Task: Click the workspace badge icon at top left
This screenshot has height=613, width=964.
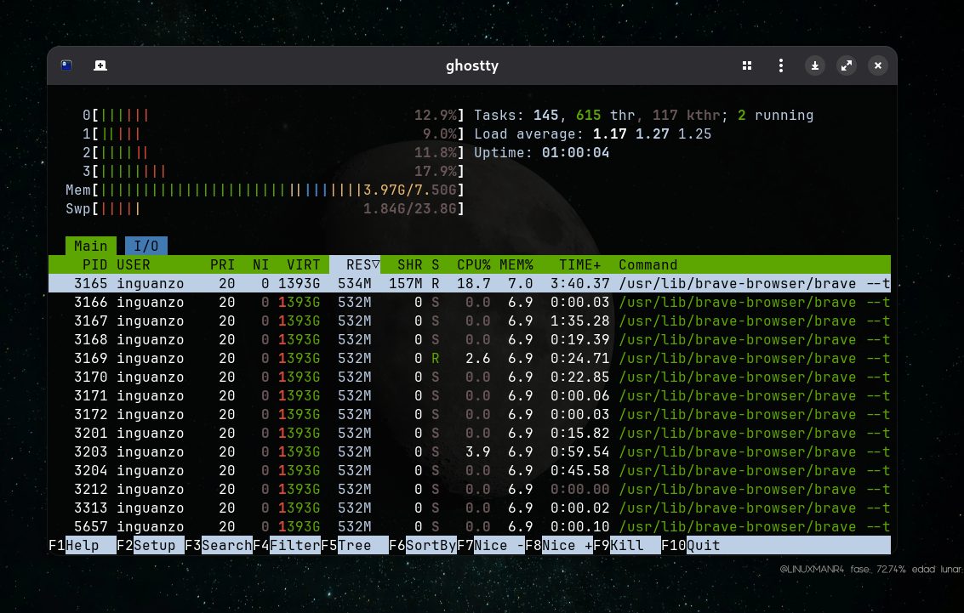Action: (66, 65)
